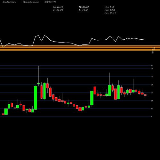
Task: Click the last red candle on the chart
Action: click(145, 95)
